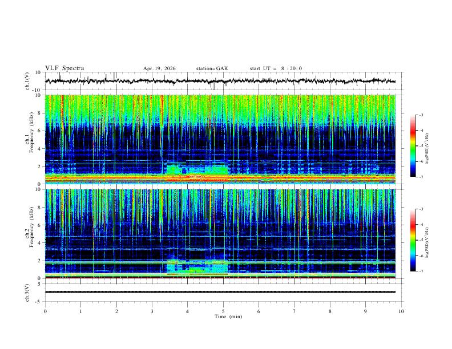Screen dimensions: 452x349
Task: Click the cyan emission patch in ch.2 spectrogram
Action: coord(197,266)
